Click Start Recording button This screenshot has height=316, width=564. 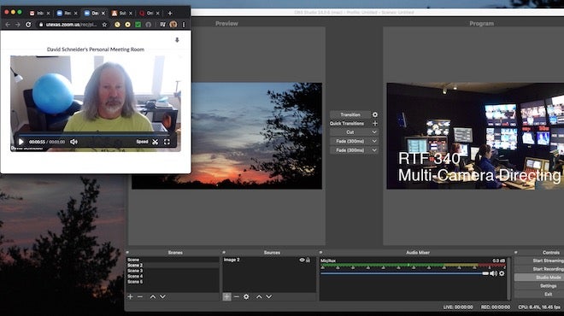coord(539,269)
